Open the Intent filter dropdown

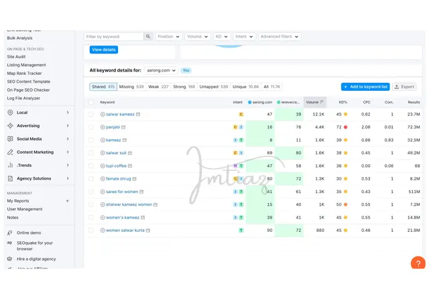244,36
